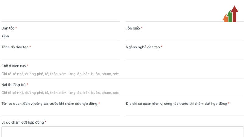Click the Tên cơ quan/đơn vị label

click(49, 104)
